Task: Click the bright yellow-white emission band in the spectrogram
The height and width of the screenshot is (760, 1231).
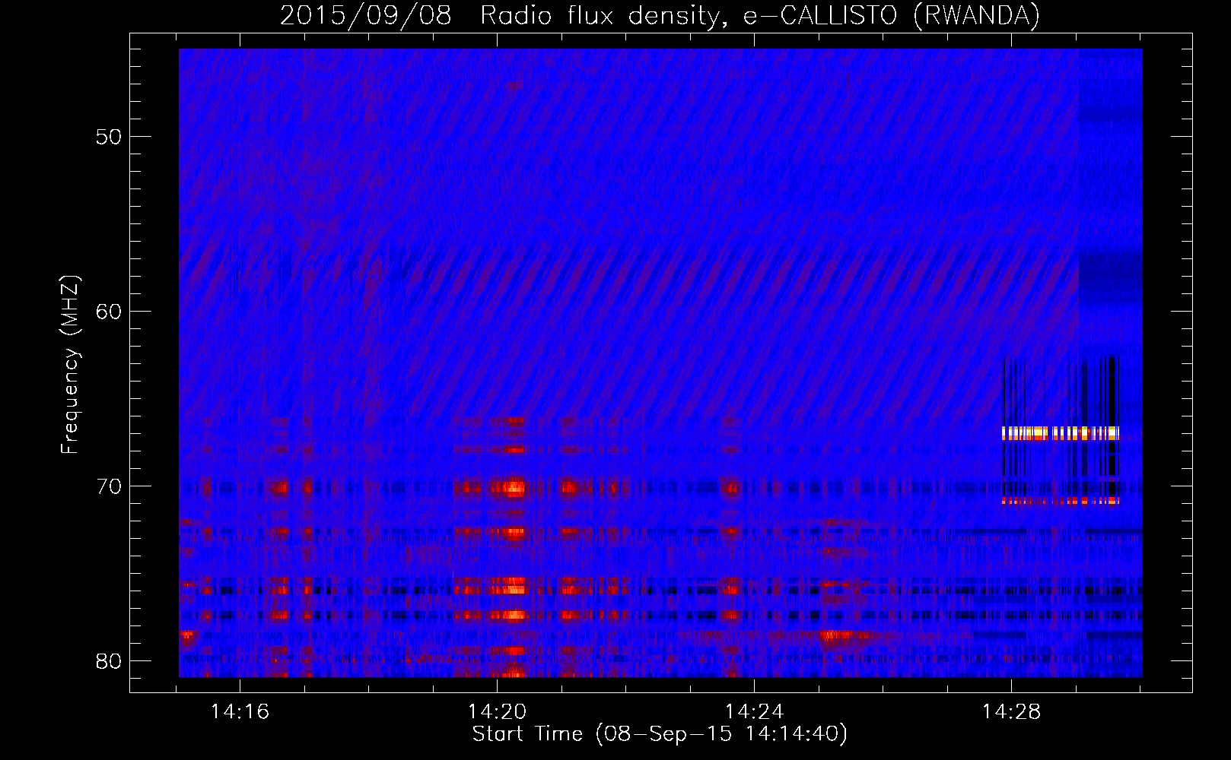Action: [x=1061, y=433]
